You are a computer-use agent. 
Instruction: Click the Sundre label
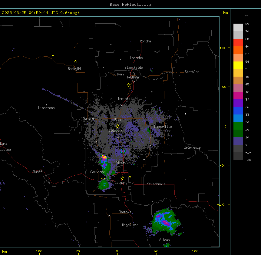tap(88, 118)
